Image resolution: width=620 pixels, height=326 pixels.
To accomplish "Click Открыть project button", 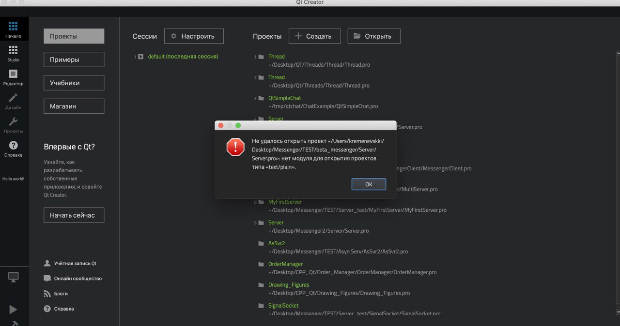I will coord(374,36).
